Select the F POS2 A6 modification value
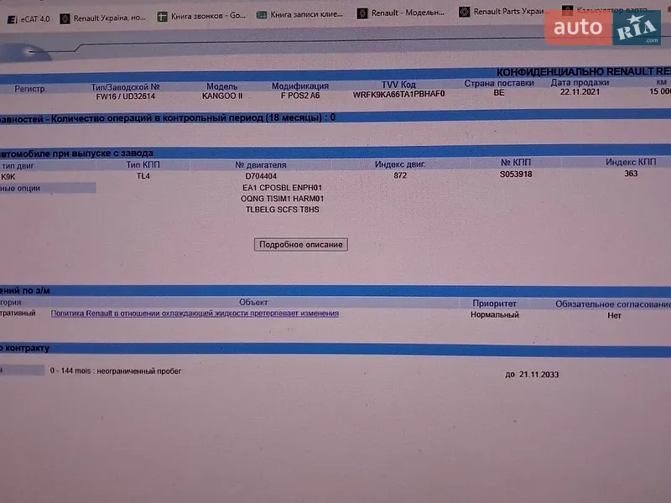Image resolution: width=671 pixels, height=503 pixels. click(300, 96)
